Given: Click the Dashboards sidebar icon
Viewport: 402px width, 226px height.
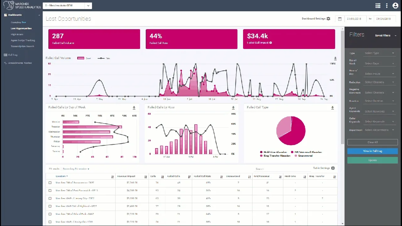Looking at the screenshot, I should coord(5,15).
